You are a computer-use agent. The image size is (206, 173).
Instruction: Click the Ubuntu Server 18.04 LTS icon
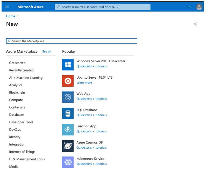68,81
